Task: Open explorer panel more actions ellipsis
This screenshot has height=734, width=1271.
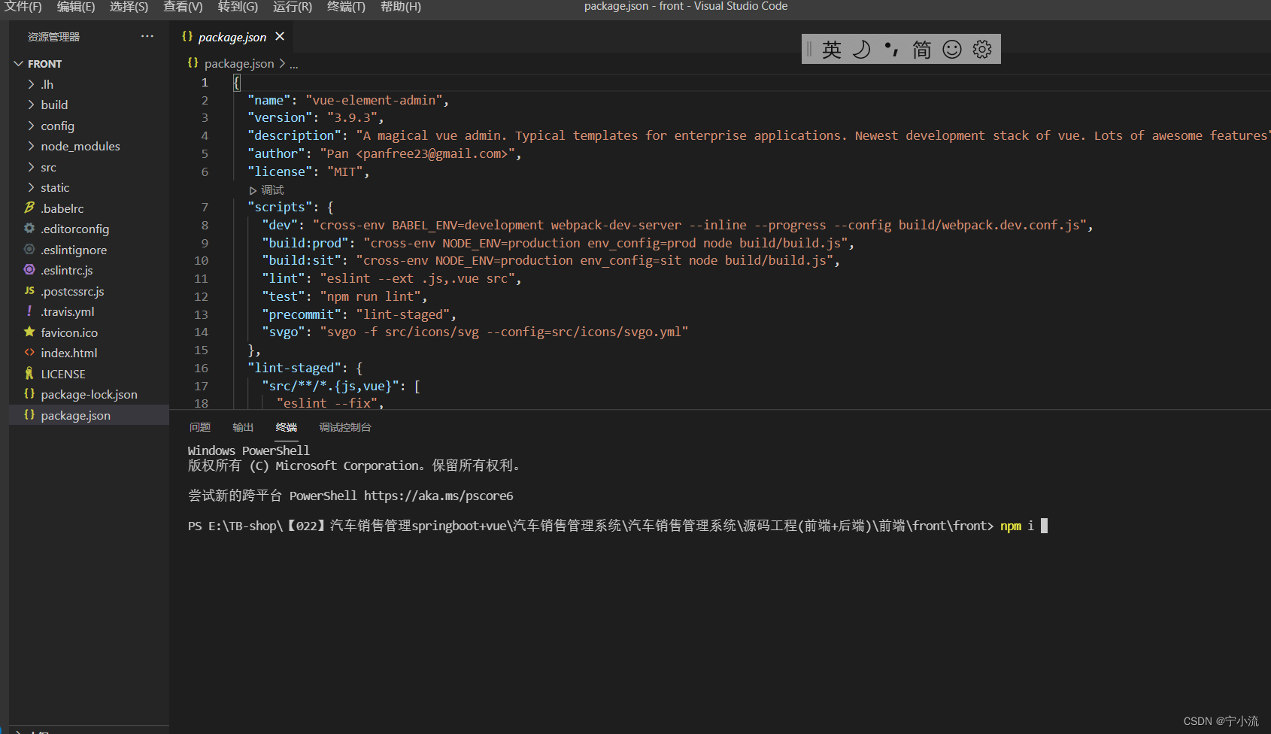Action: tap(147, 36)
